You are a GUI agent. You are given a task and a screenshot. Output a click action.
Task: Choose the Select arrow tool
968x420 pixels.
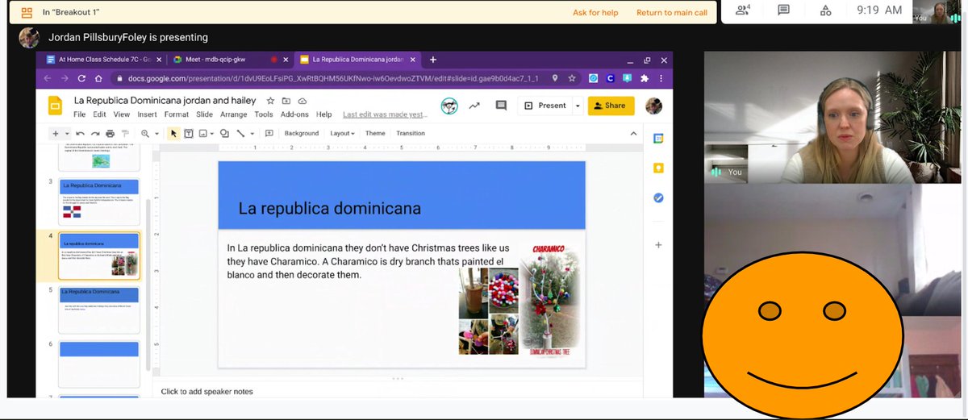pyautogui.click(x=173, y=133)
